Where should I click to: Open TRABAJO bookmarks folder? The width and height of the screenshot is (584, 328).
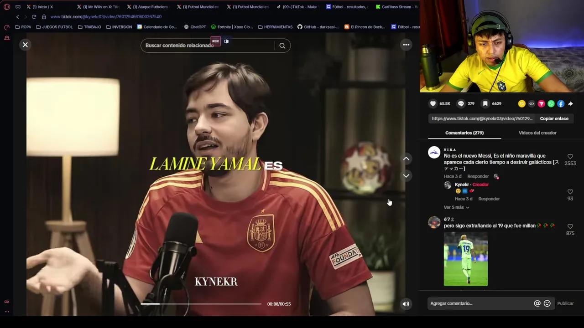89,27
